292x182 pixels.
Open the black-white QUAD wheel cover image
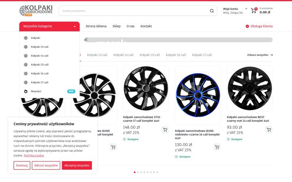(x=94, y=95)
